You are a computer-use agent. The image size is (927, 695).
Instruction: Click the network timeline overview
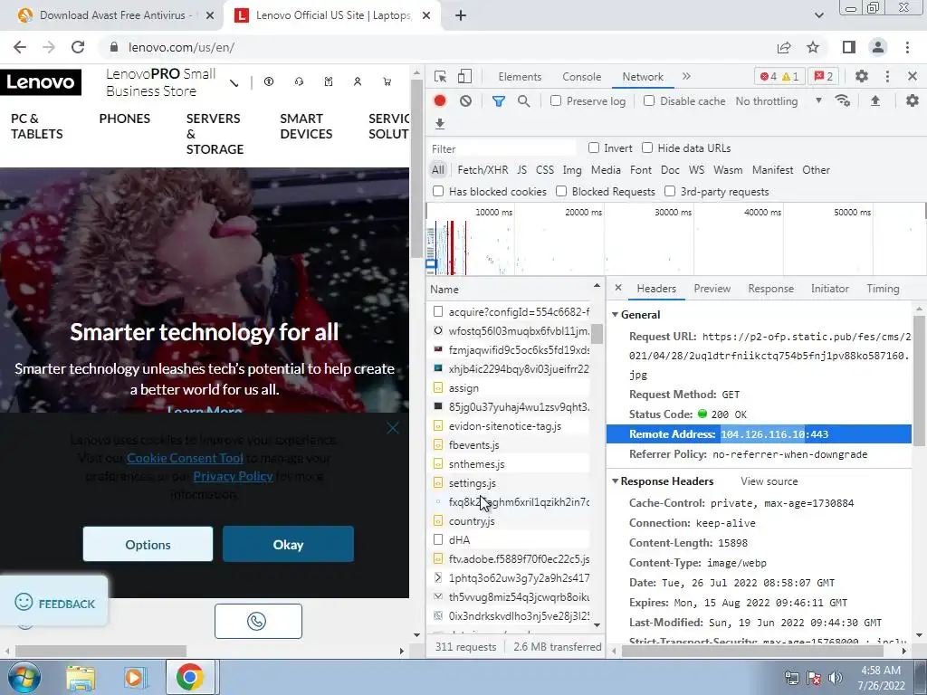675,239
